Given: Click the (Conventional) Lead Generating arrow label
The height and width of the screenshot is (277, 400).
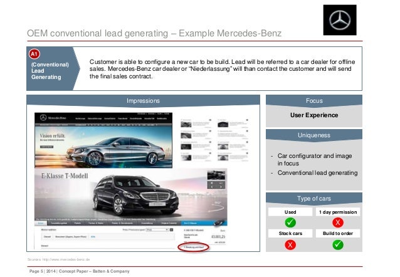Looking at the screenshot, I should tap(53, 68).
